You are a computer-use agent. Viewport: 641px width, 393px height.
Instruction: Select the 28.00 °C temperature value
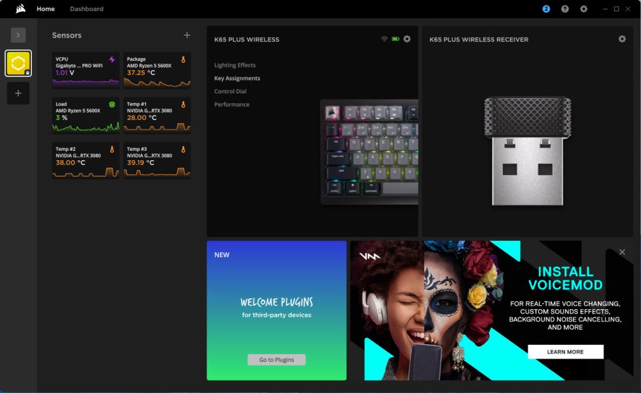[x=141, y=118]
